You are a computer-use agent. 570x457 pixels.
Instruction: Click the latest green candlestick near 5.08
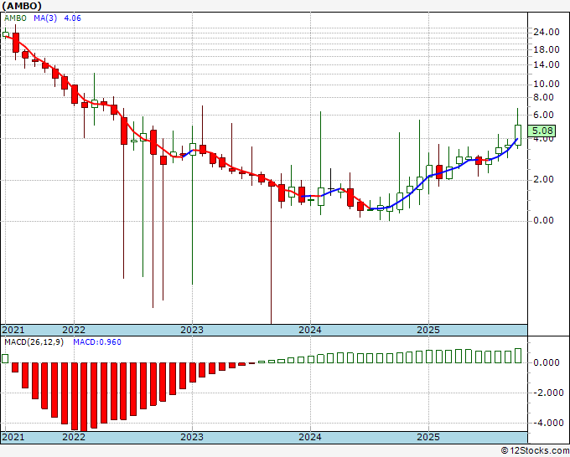click(518, 135)
